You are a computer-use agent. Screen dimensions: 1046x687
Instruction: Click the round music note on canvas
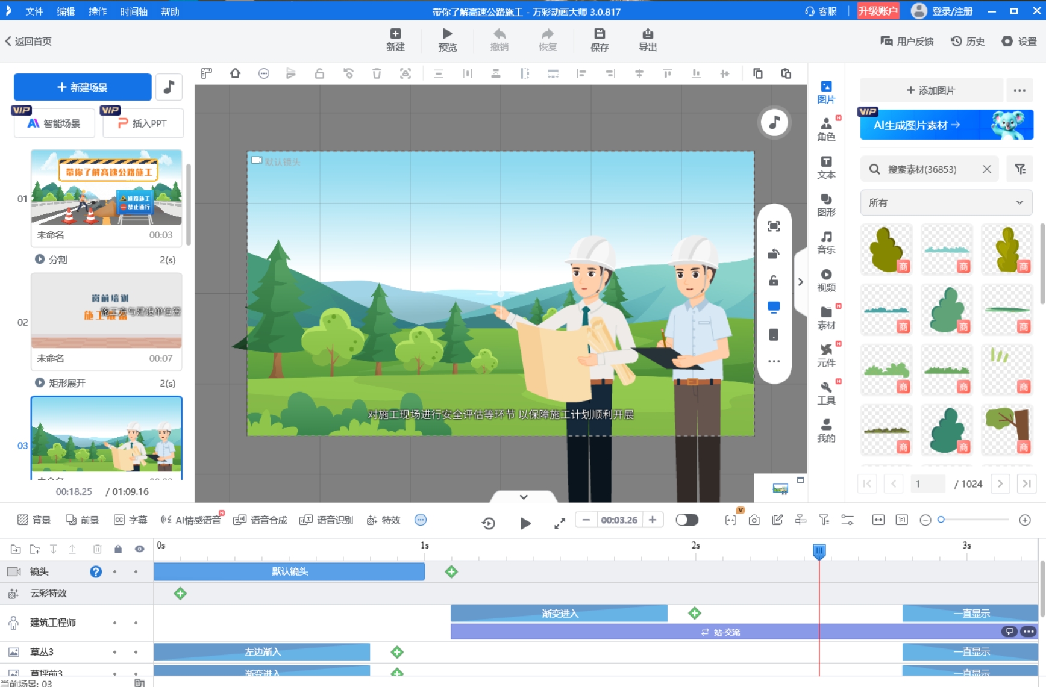[774, 123]
